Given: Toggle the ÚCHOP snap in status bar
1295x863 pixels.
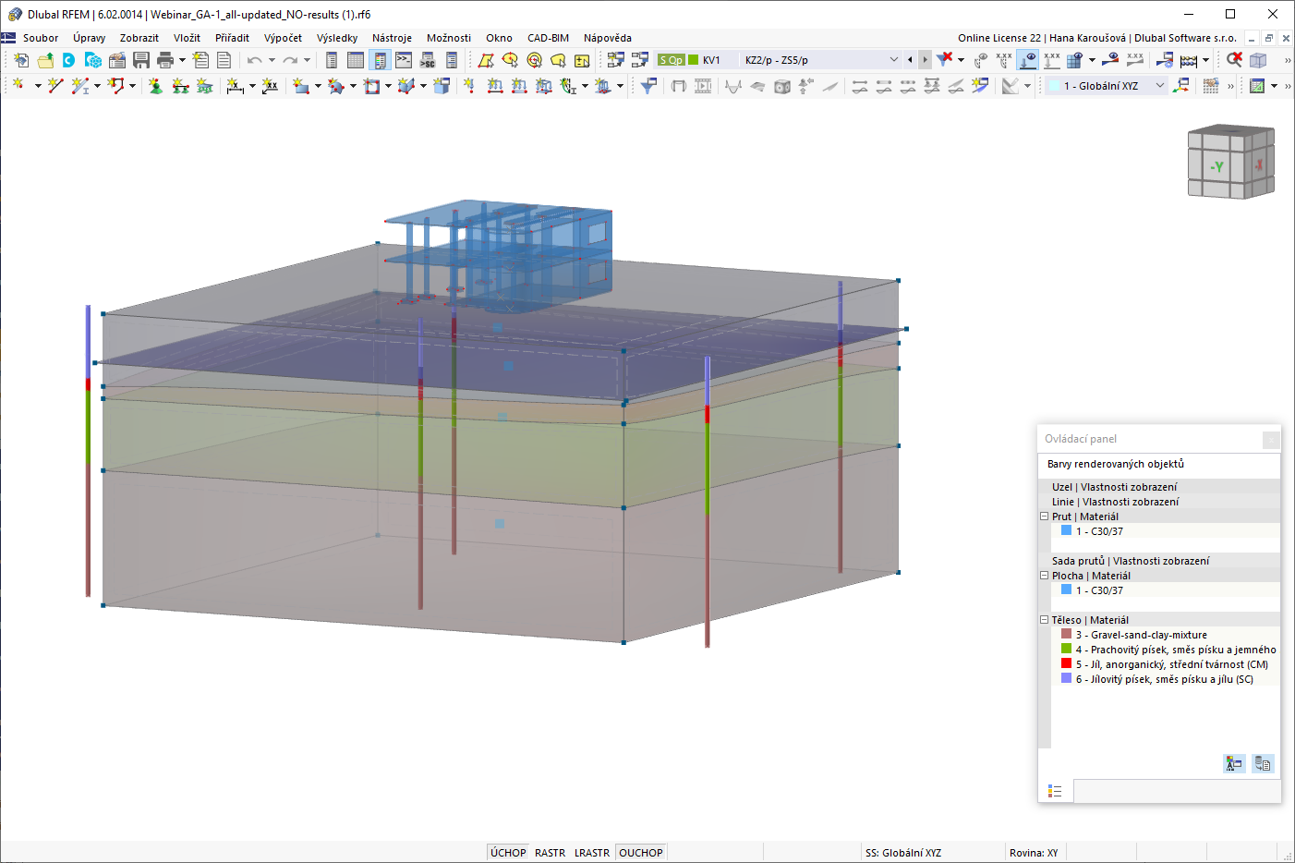Looking at the screenshot, I should [x=508, y=853].
